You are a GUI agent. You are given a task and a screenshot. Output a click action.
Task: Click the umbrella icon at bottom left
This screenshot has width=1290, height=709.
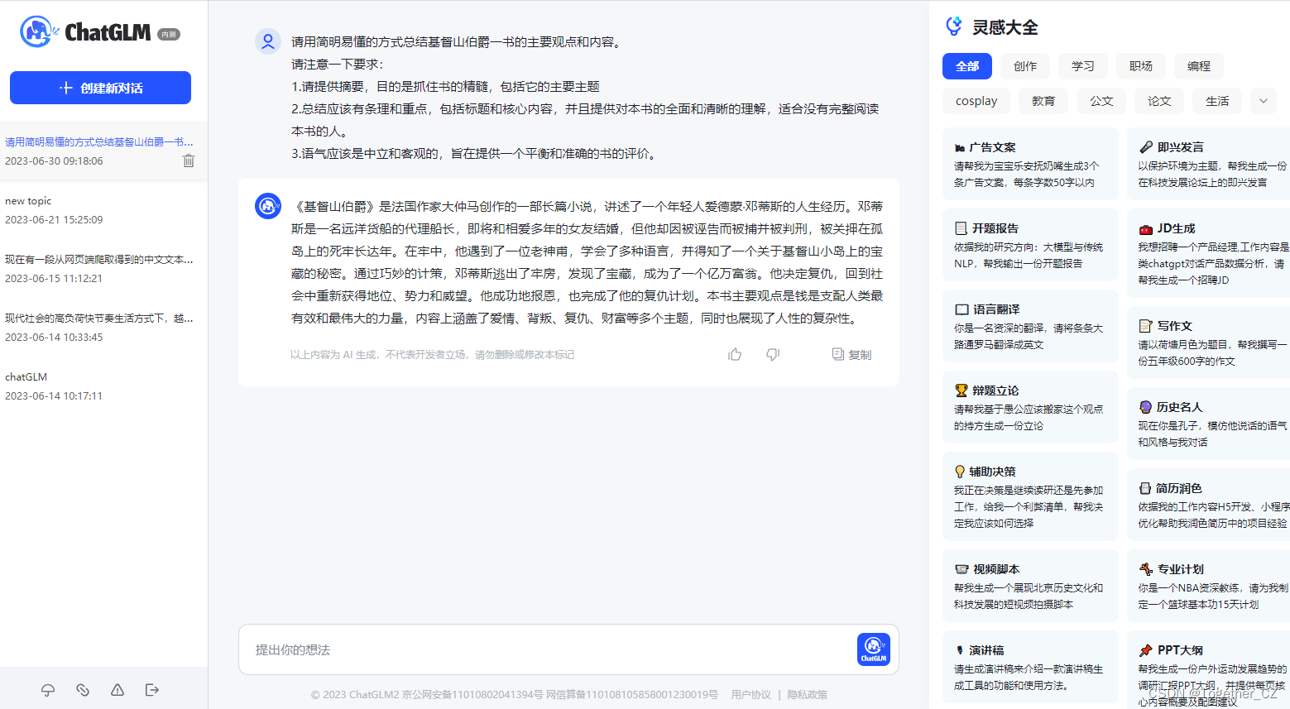tap(47, 689)
